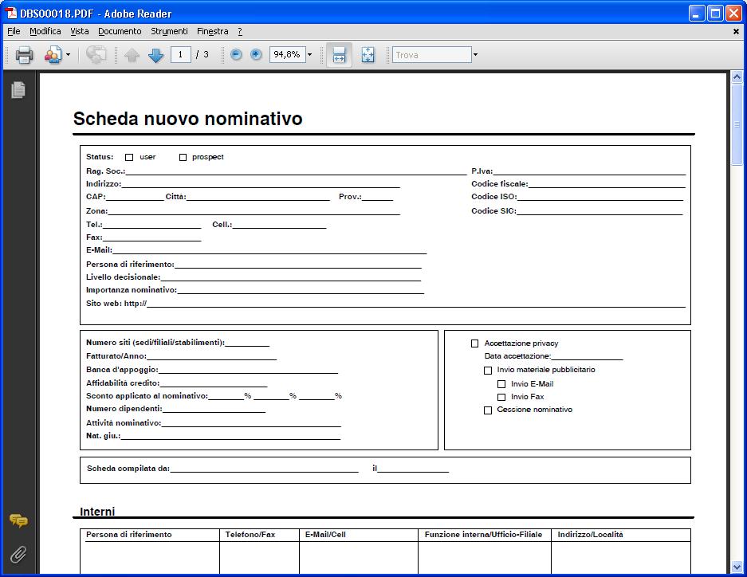Open the File menu
747x577 pixels.
[x=14, y=31]
